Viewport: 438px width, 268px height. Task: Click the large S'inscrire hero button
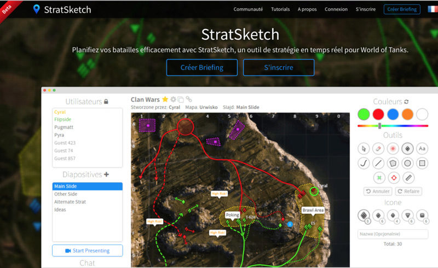click(x=279, y=68)
